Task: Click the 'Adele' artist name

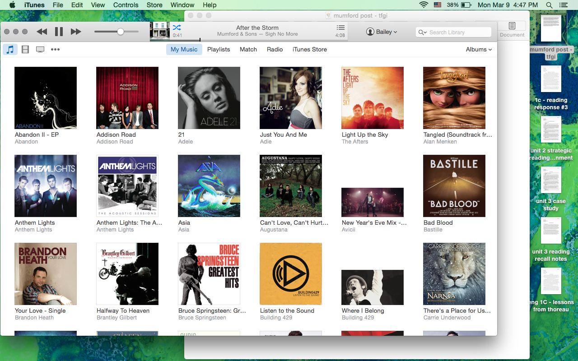Action: pyautogui.click(x=186, y=142)
